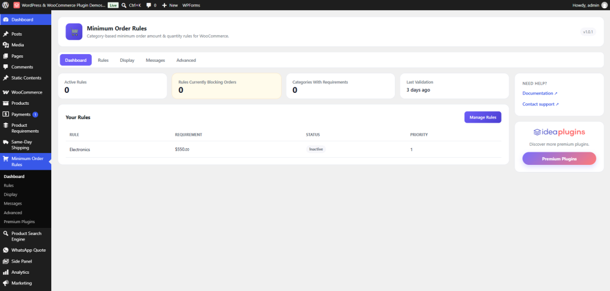
Task: Click the Products archive icon
Action: (6, 104)
